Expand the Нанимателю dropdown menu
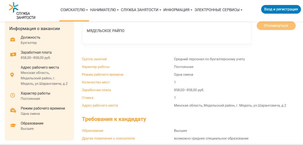Viewport: 303px width, 145px height. pyautogui.click(x=104, y=10)
